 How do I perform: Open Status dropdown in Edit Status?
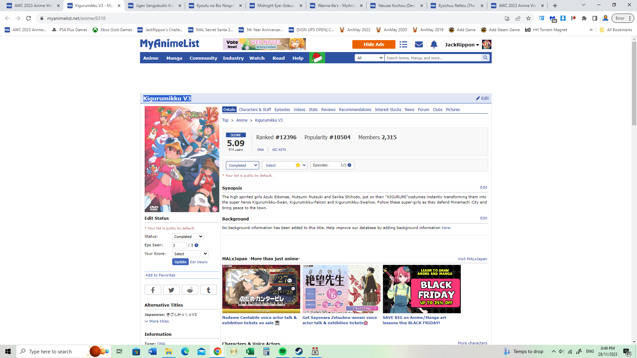pos(188,237)
